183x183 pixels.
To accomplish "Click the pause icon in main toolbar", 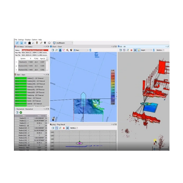I will [x=25, y=43].
